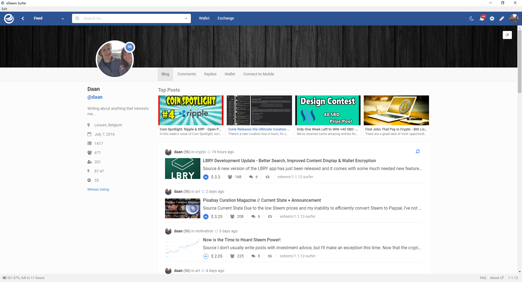Image resolution: width=522 pixels, height=282 pixels.
Task: Reblog the LBRY Development Update post
Action: point(268,177)
